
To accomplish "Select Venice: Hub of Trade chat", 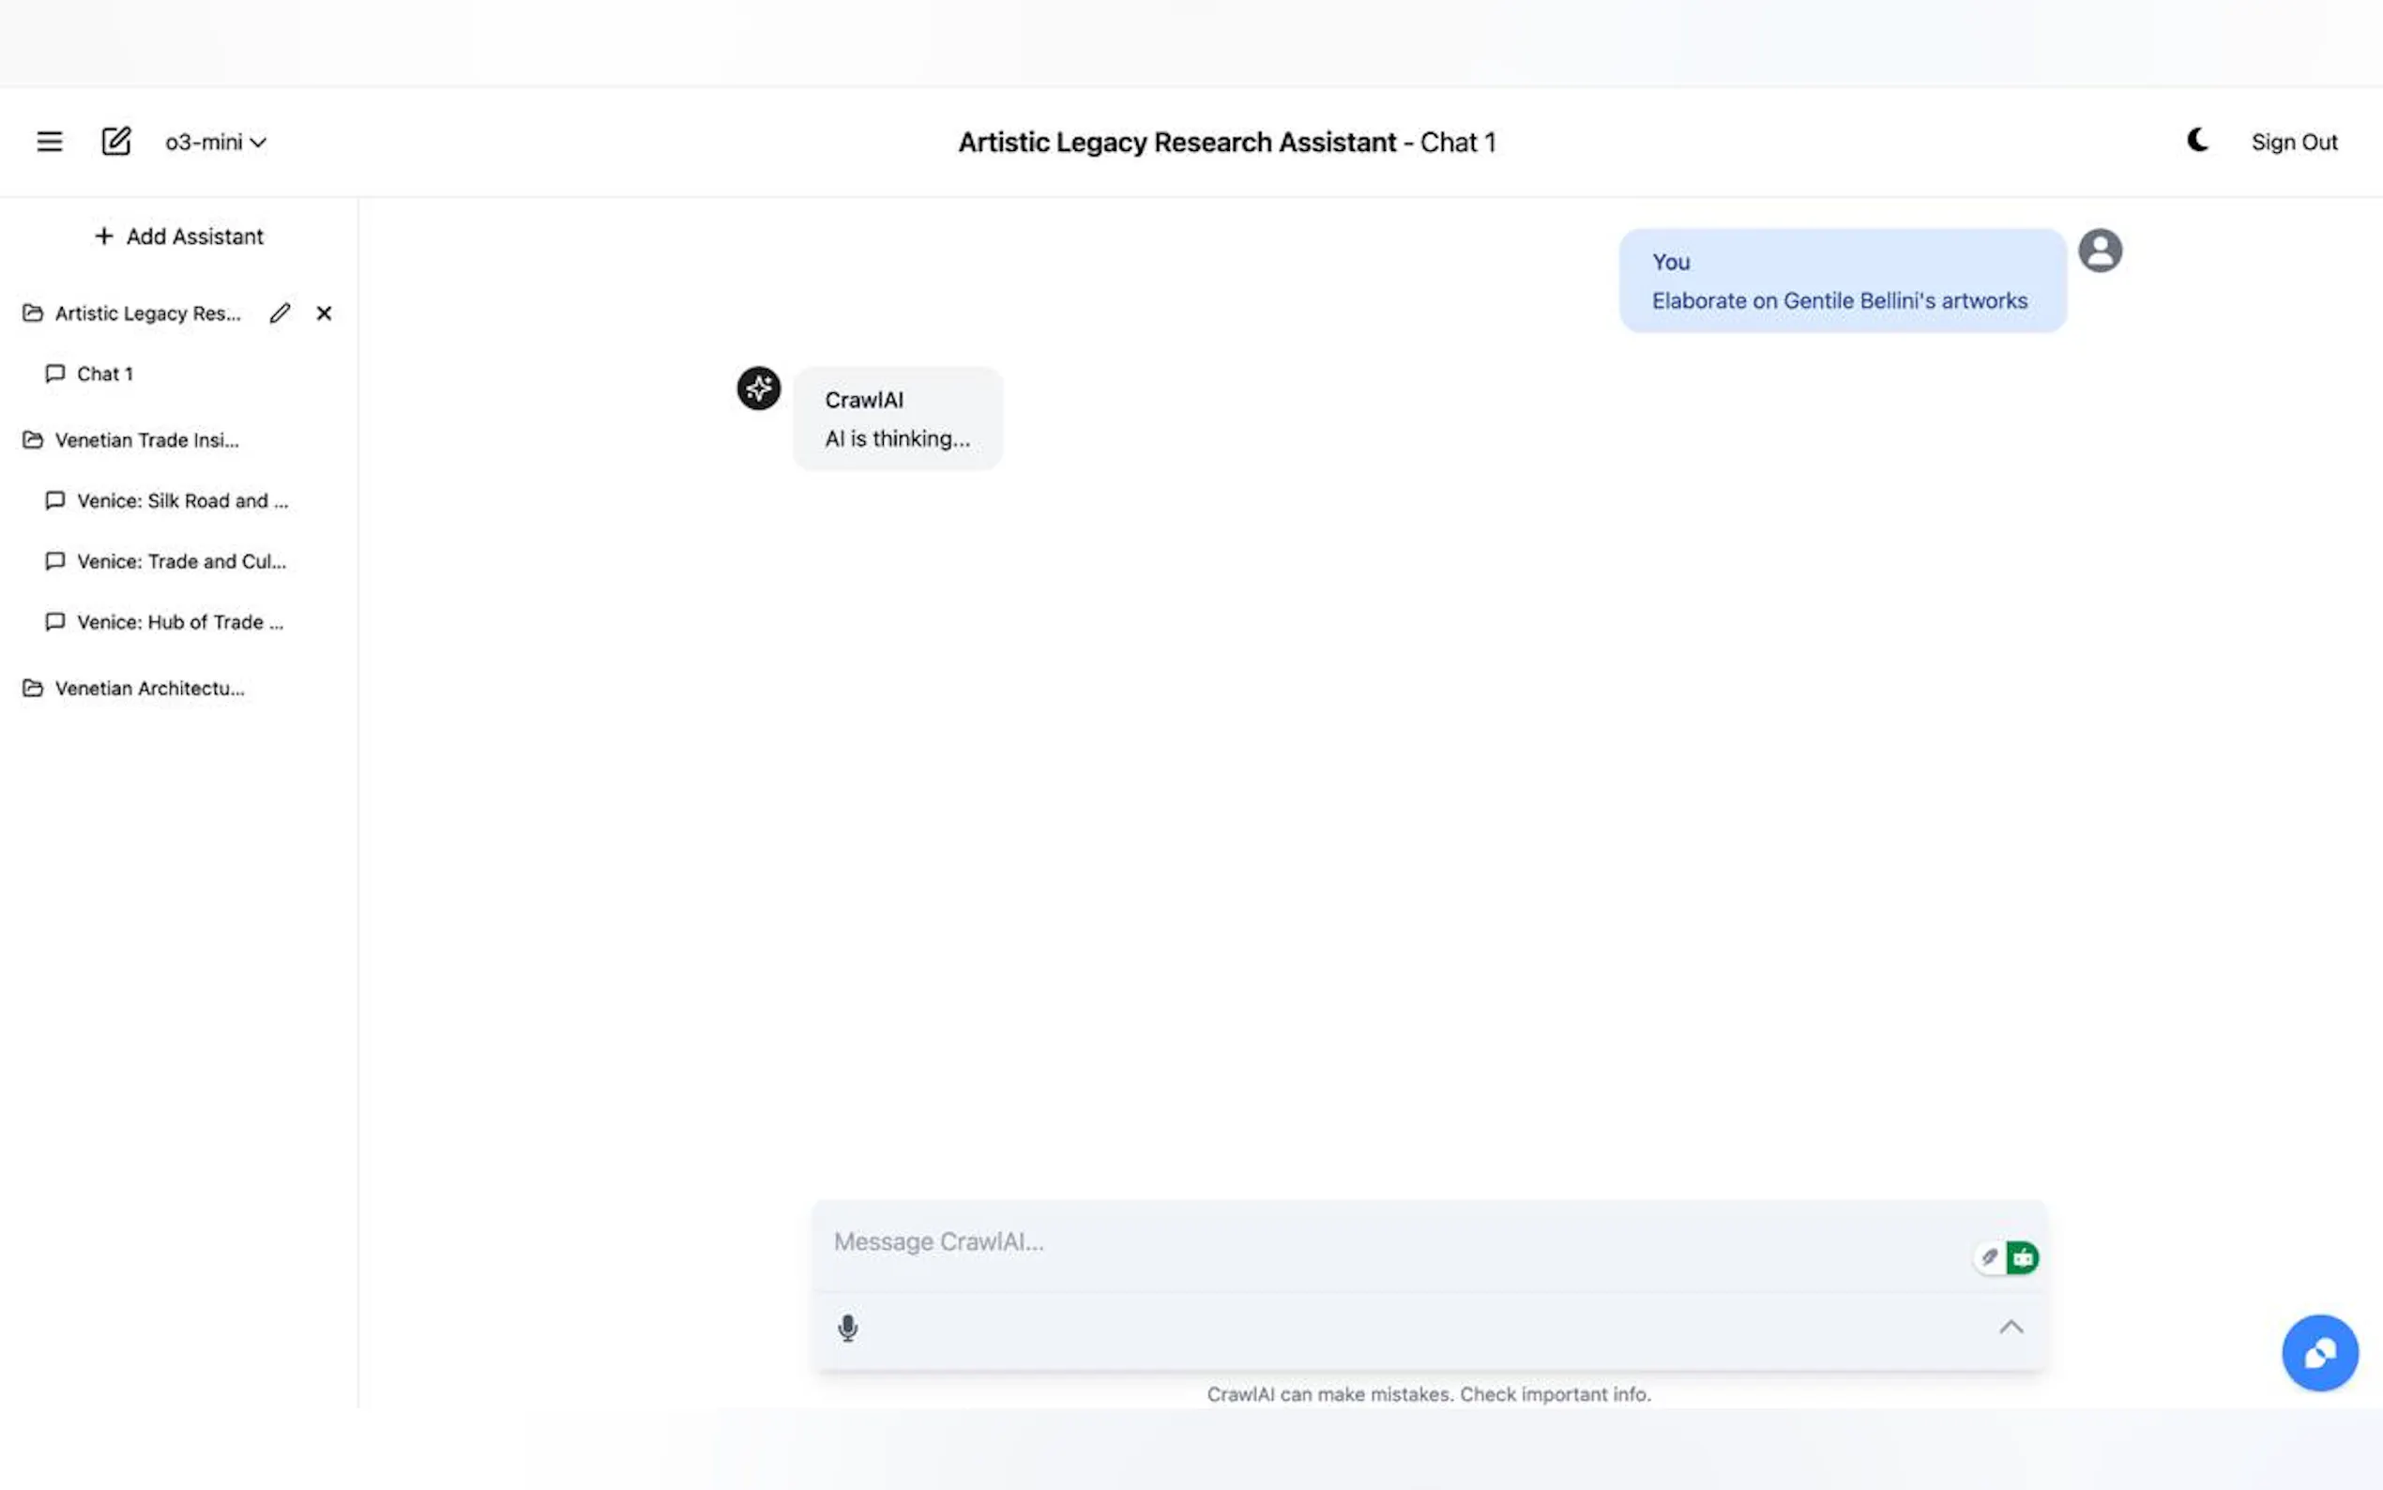I will point(179,623).
